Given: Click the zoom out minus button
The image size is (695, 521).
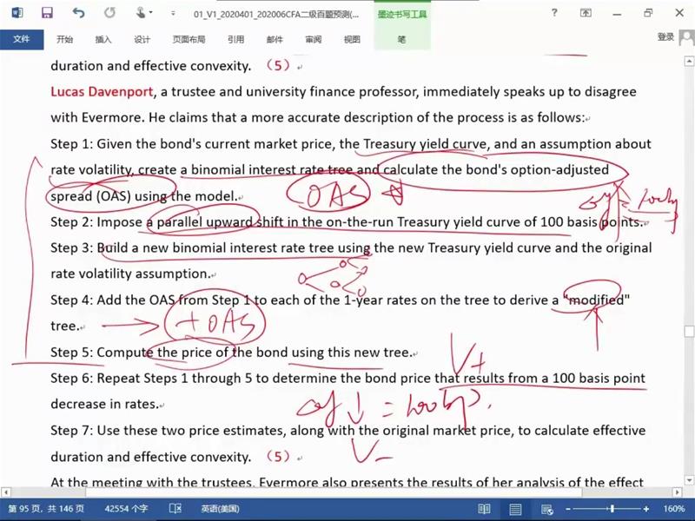Looking at the screenshot, I should pos(568,509).
